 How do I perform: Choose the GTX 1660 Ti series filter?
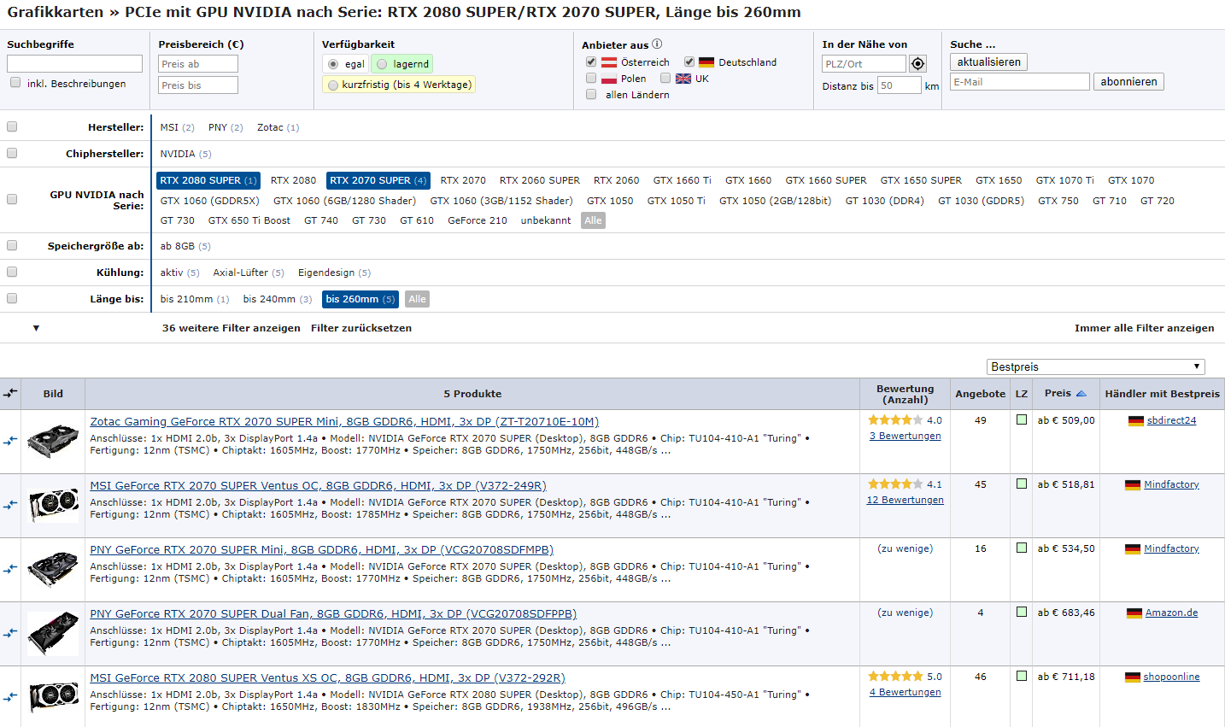[682, 180]
